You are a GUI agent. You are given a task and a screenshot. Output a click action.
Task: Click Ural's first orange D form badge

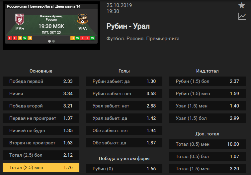coord(72,38)
